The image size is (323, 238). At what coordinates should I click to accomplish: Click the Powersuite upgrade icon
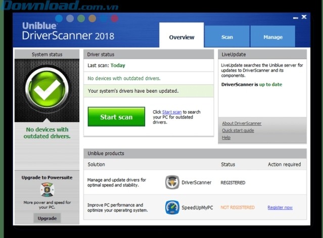[47, 190]
